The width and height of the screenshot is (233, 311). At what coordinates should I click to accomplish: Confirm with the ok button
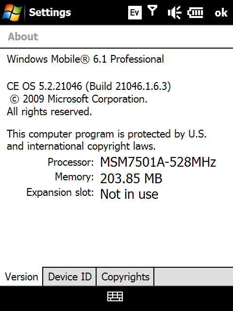tap(221, 13)
